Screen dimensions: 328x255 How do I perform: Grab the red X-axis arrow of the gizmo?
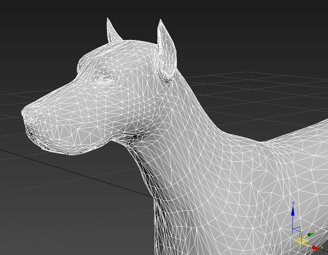pos(316,248)
